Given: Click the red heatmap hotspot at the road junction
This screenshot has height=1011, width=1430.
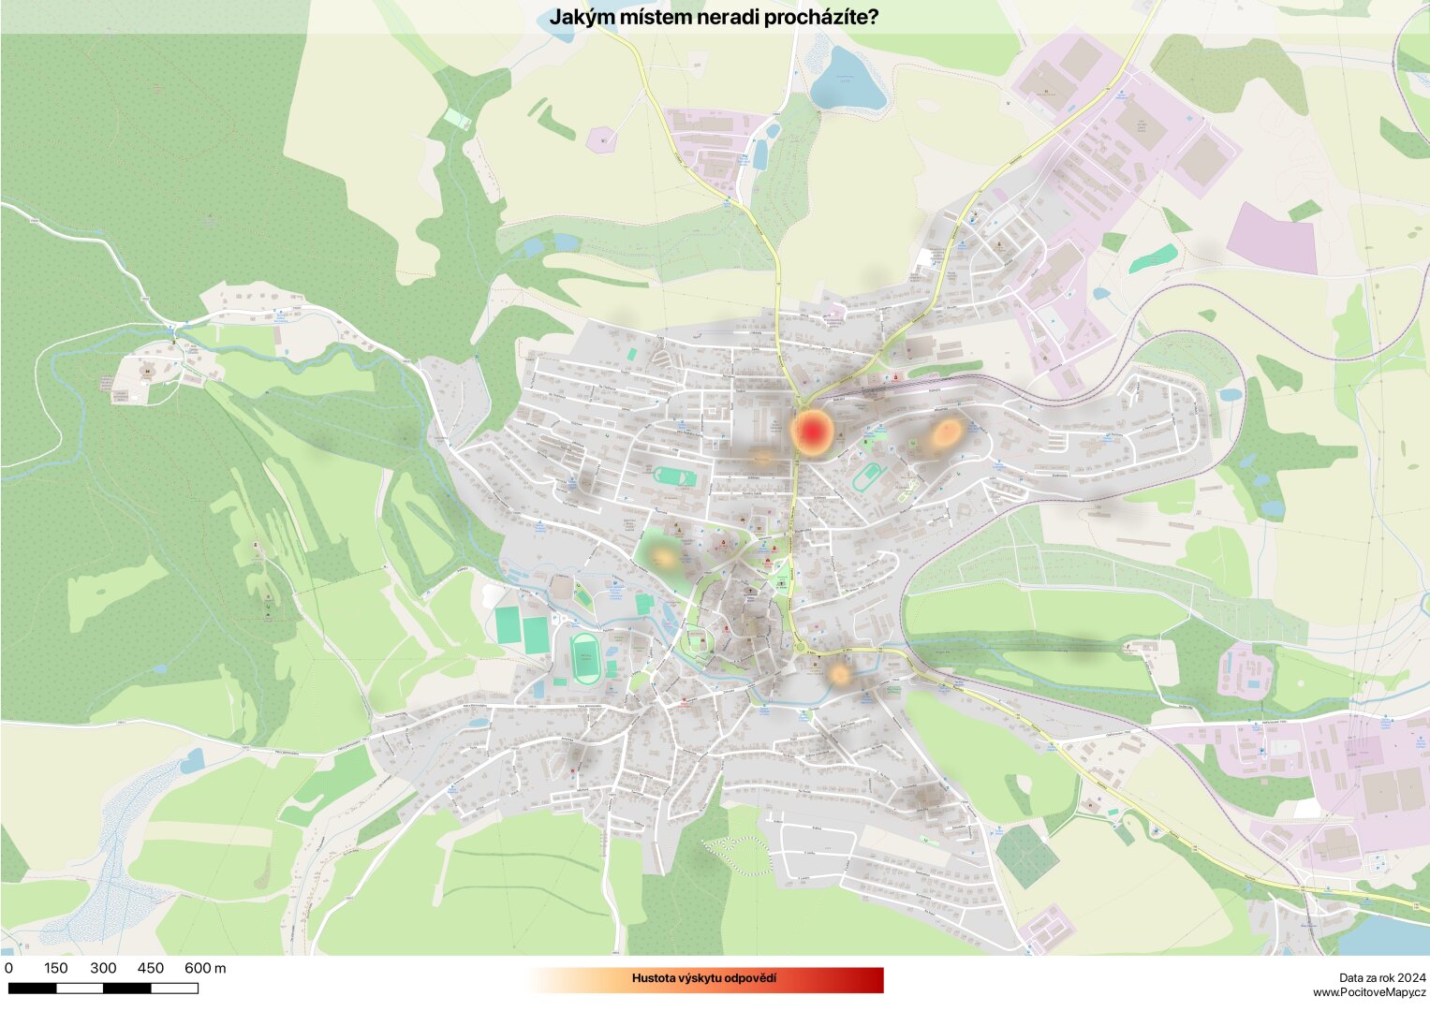Looking at the screenshot, I should pyautogui.click(x=813, y=432).
